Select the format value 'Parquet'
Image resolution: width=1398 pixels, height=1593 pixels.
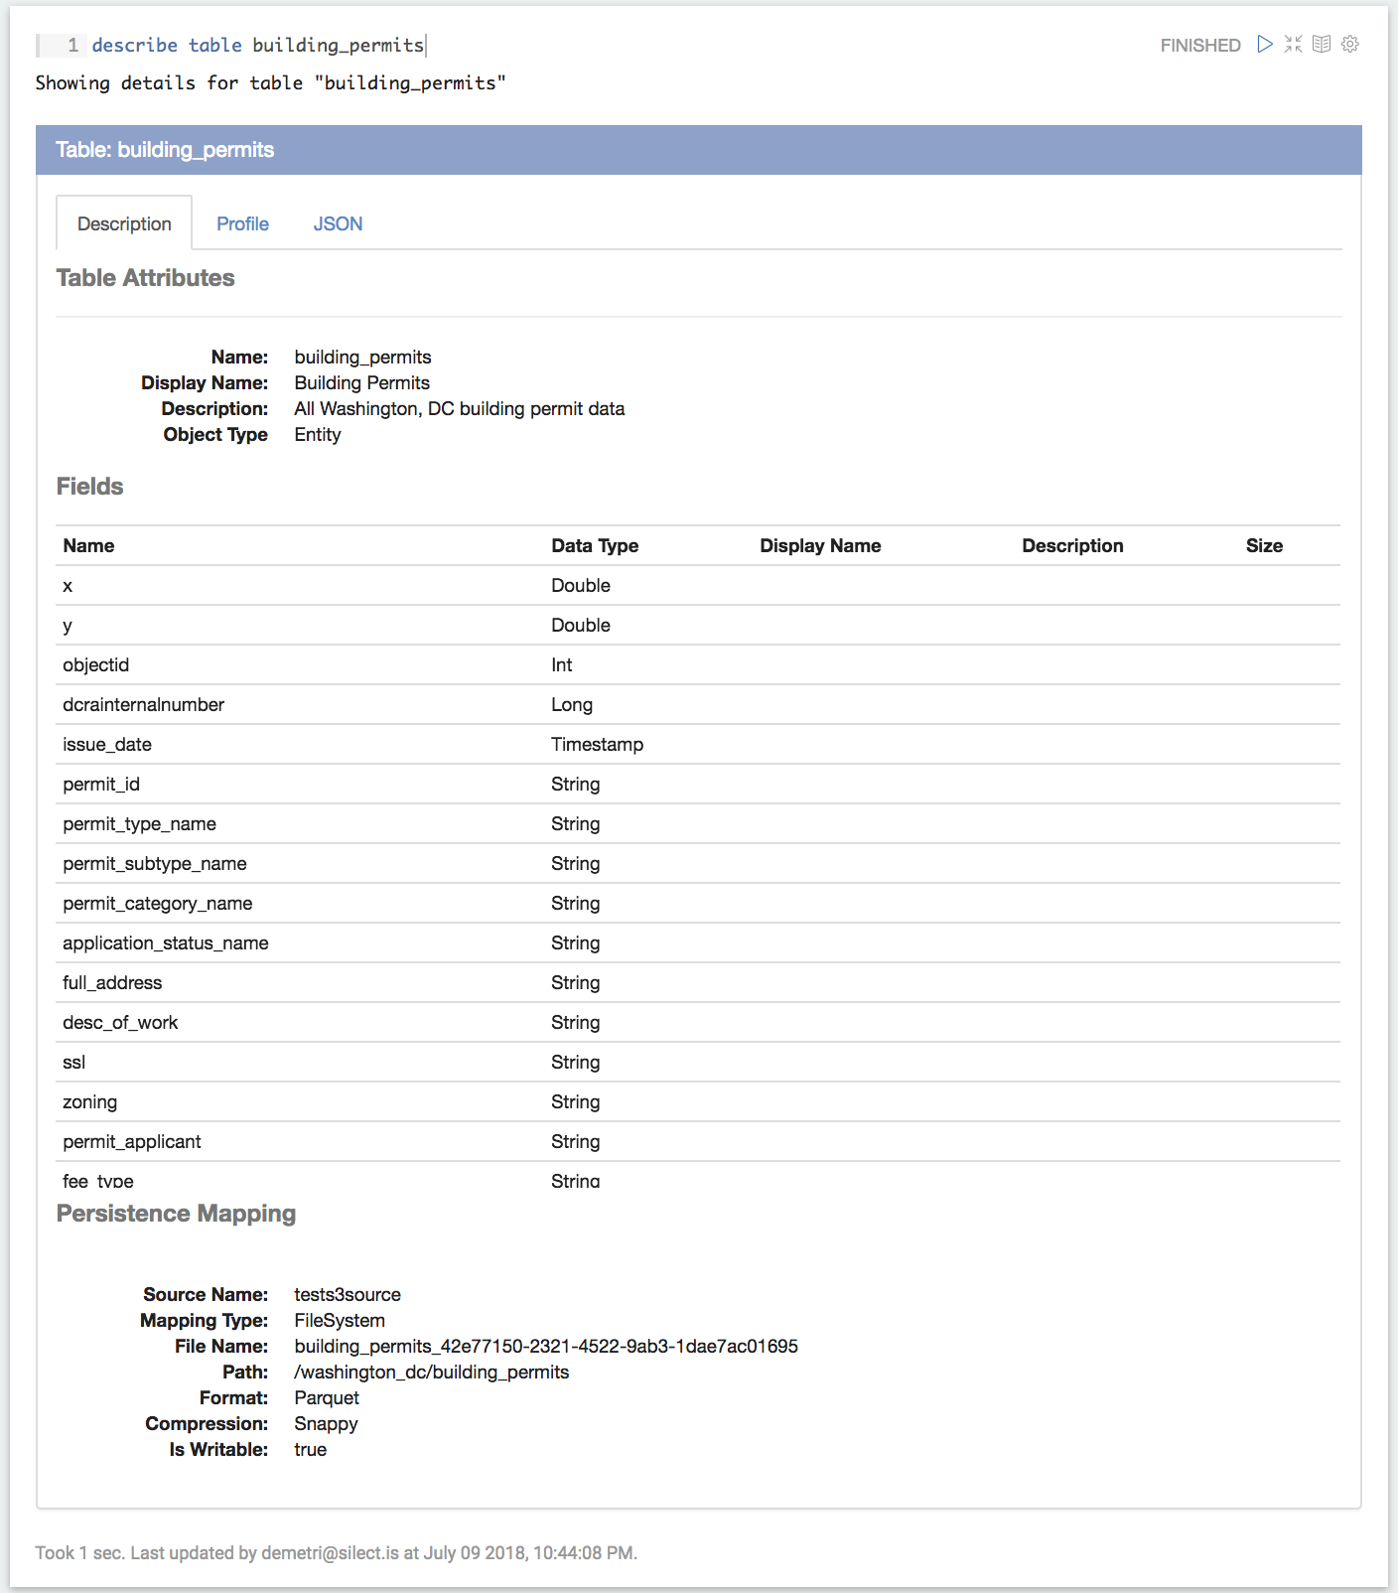327,1397
